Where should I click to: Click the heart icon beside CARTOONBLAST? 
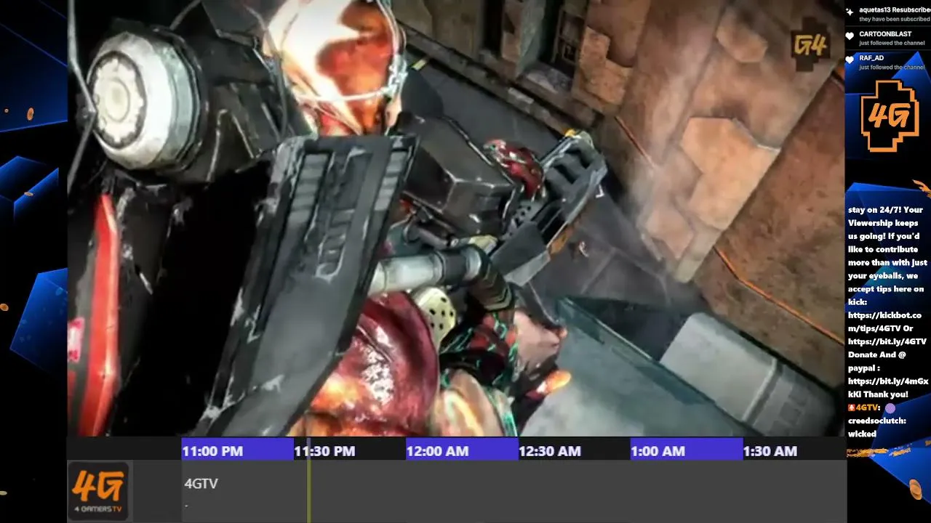tap(850, 36)
